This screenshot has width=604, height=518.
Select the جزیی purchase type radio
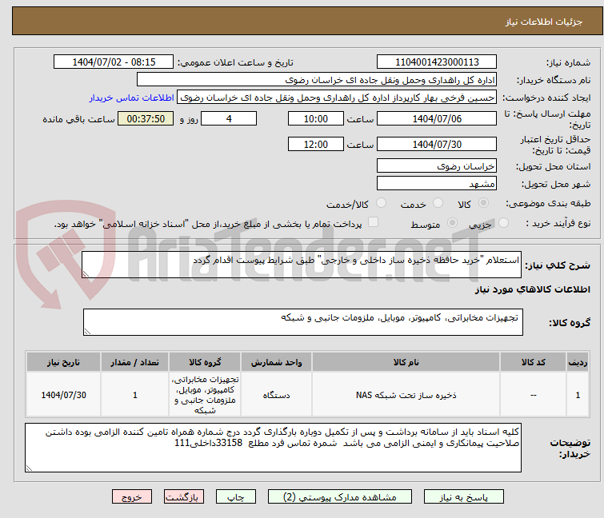(x=503, y=223)
